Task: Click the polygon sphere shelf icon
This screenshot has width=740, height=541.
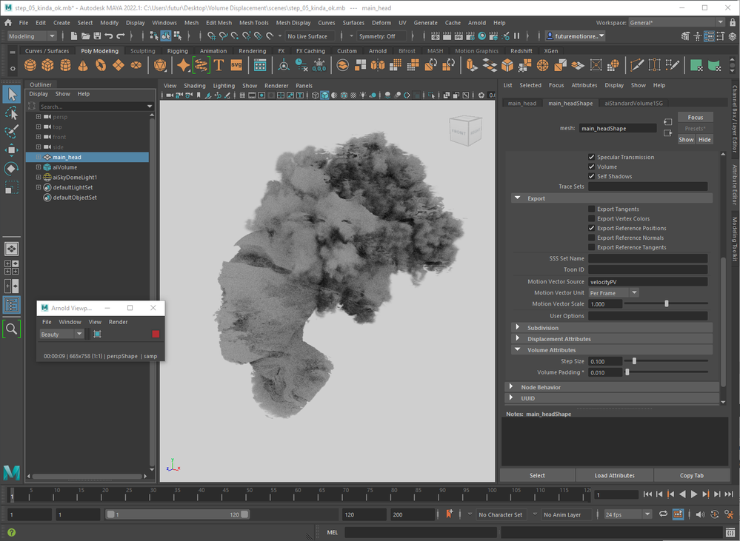Action: click(x=30, y=66)
